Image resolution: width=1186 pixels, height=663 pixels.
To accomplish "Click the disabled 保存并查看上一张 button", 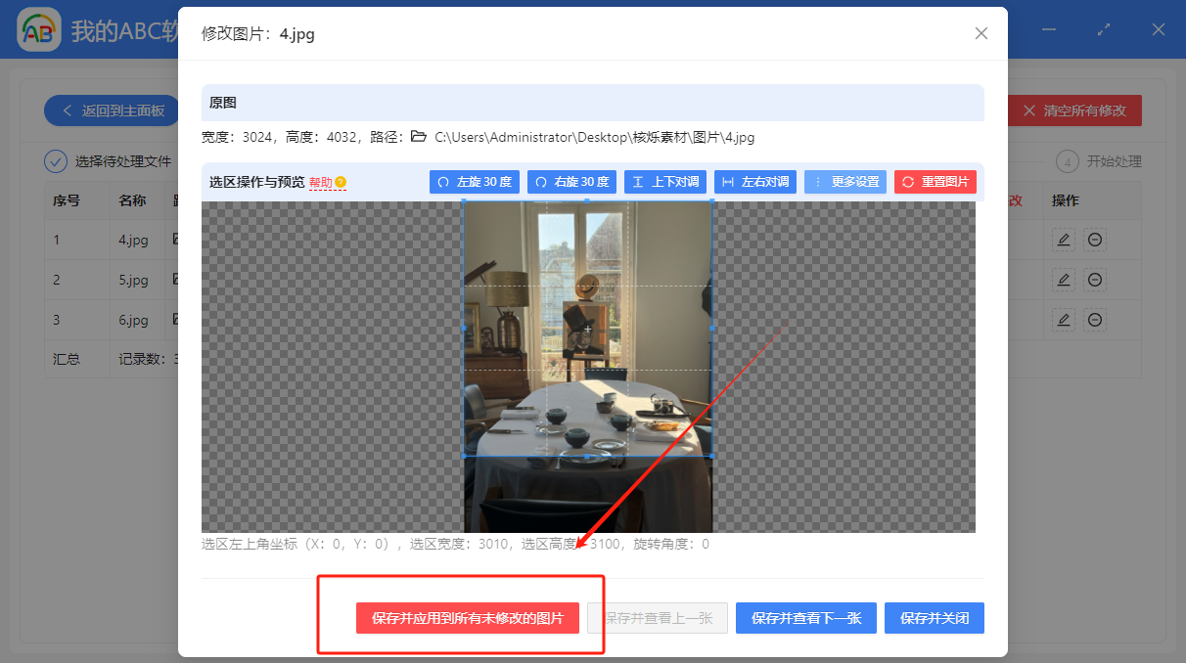I will (x=658, y=618).
